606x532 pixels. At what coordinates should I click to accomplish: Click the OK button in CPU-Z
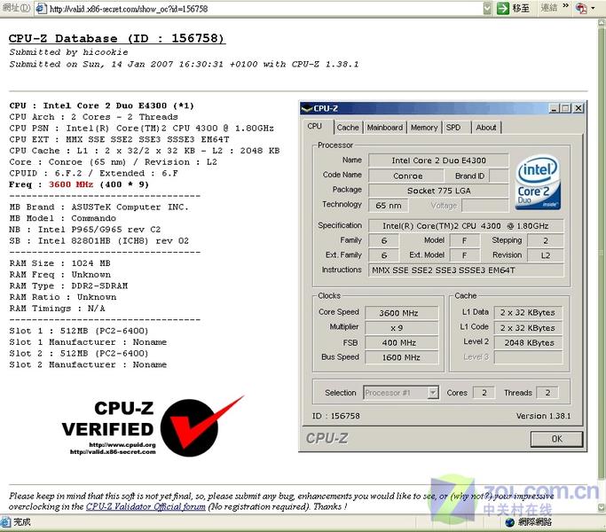[556, 439]
